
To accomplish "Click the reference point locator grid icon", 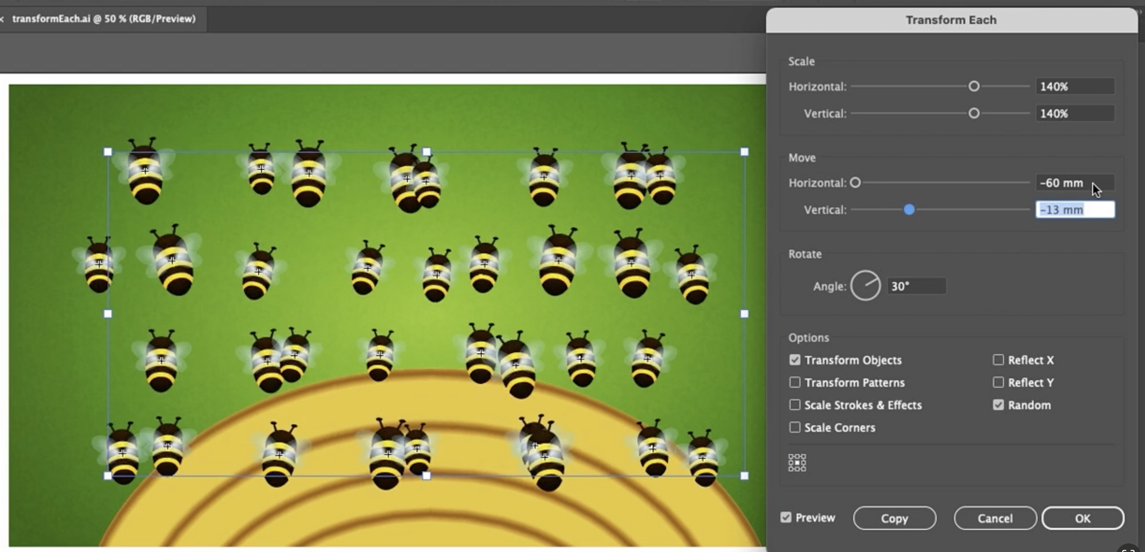I will coord(797,463).
